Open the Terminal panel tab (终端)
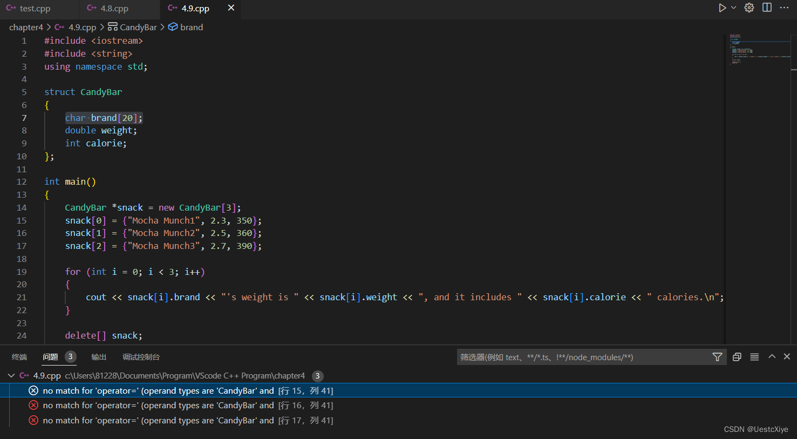The height and width of the screenshot is (439, 797). (19, 357)
